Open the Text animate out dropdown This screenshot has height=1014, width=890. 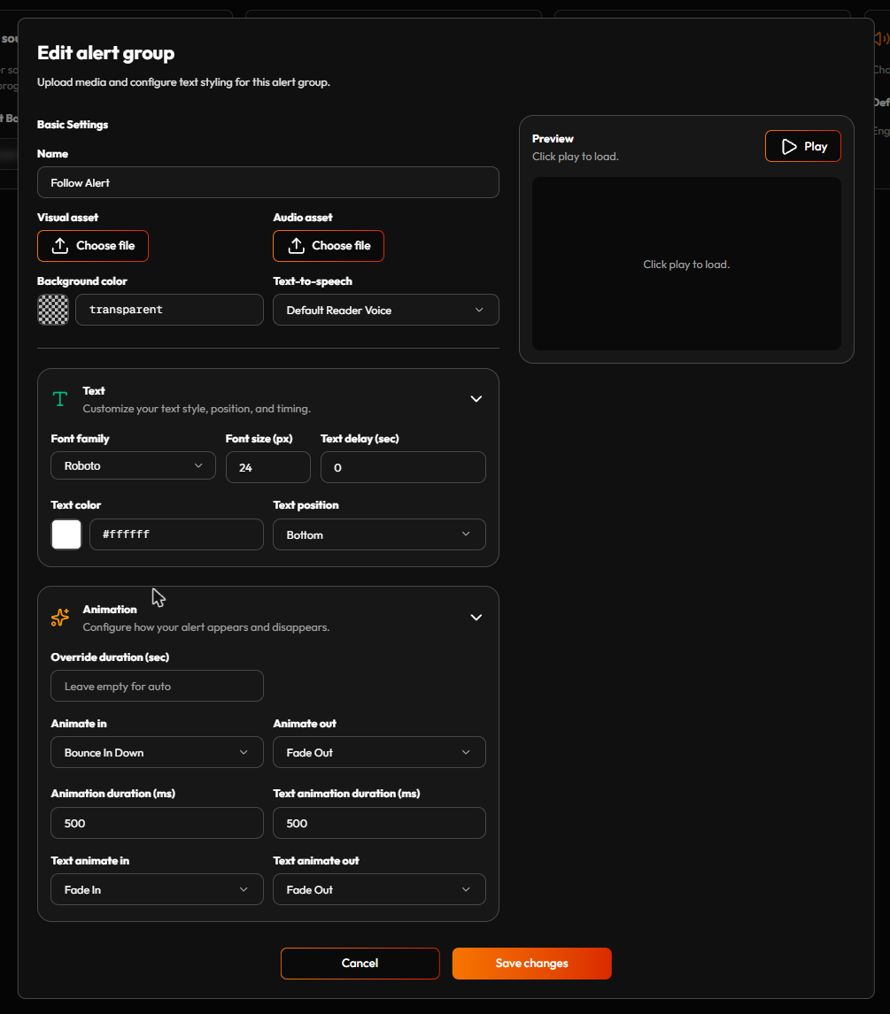tap(379, 889)
